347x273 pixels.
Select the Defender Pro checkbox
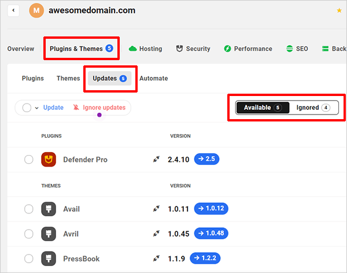tap(28, 160)
